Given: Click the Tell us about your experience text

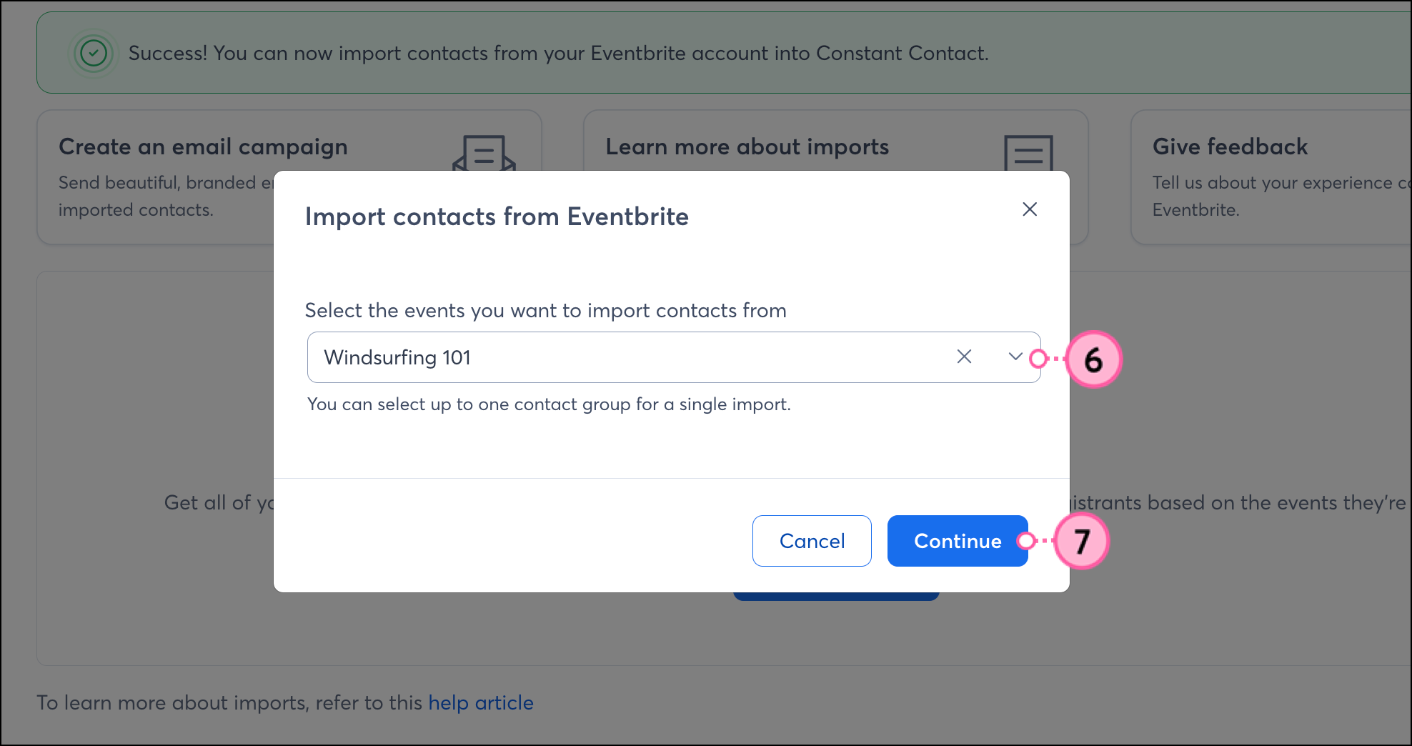Looking at the screenshot, I should click(1279, 184).
